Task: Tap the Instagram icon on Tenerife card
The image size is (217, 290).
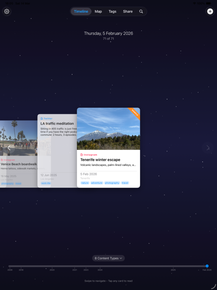Action: (82, 155)
